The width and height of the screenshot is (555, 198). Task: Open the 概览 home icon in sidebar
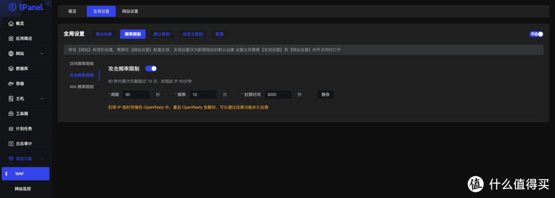[x=11, y=24]
